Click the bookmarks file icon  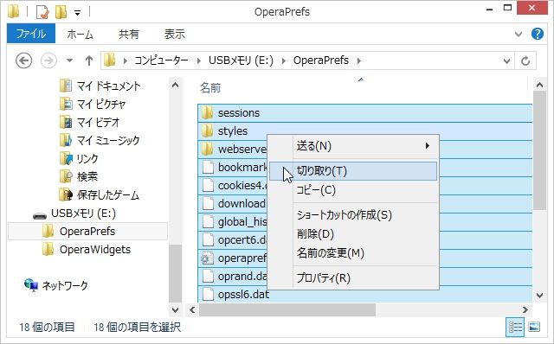coord(208,167)
